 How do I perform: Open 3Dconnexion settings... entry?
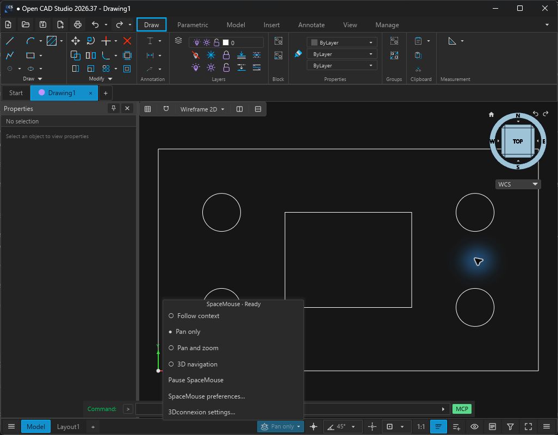(201, 412)
